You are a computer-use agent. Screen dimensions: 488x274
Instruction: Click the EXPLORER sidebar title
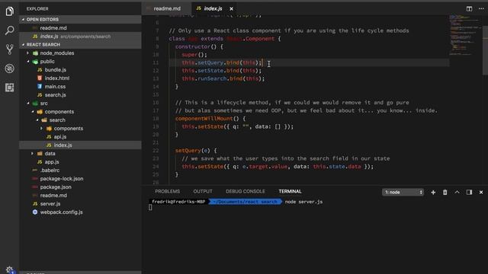point(37,8)
